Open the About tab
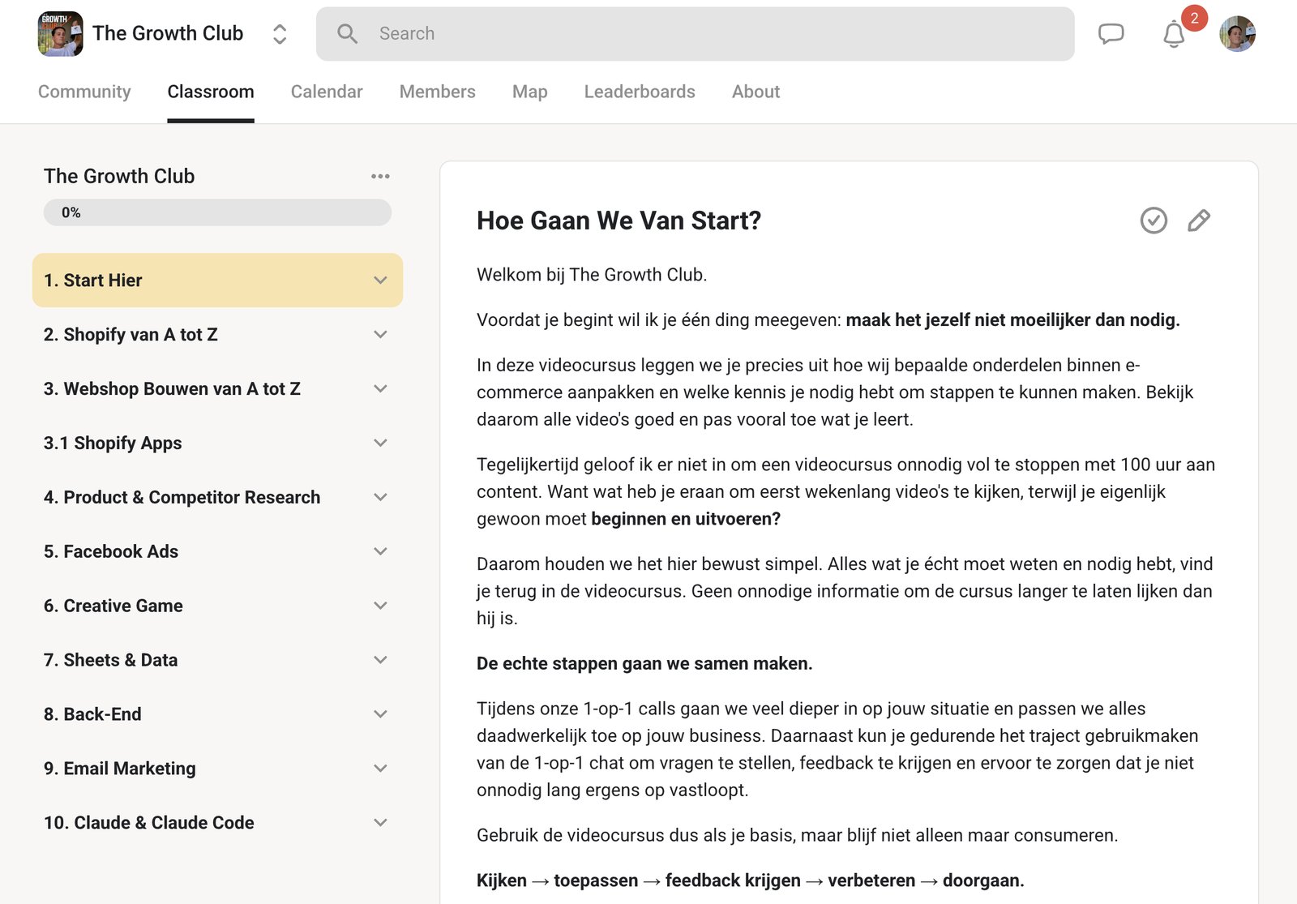Viewport: 1297px width, 904px height. [756, 92]
